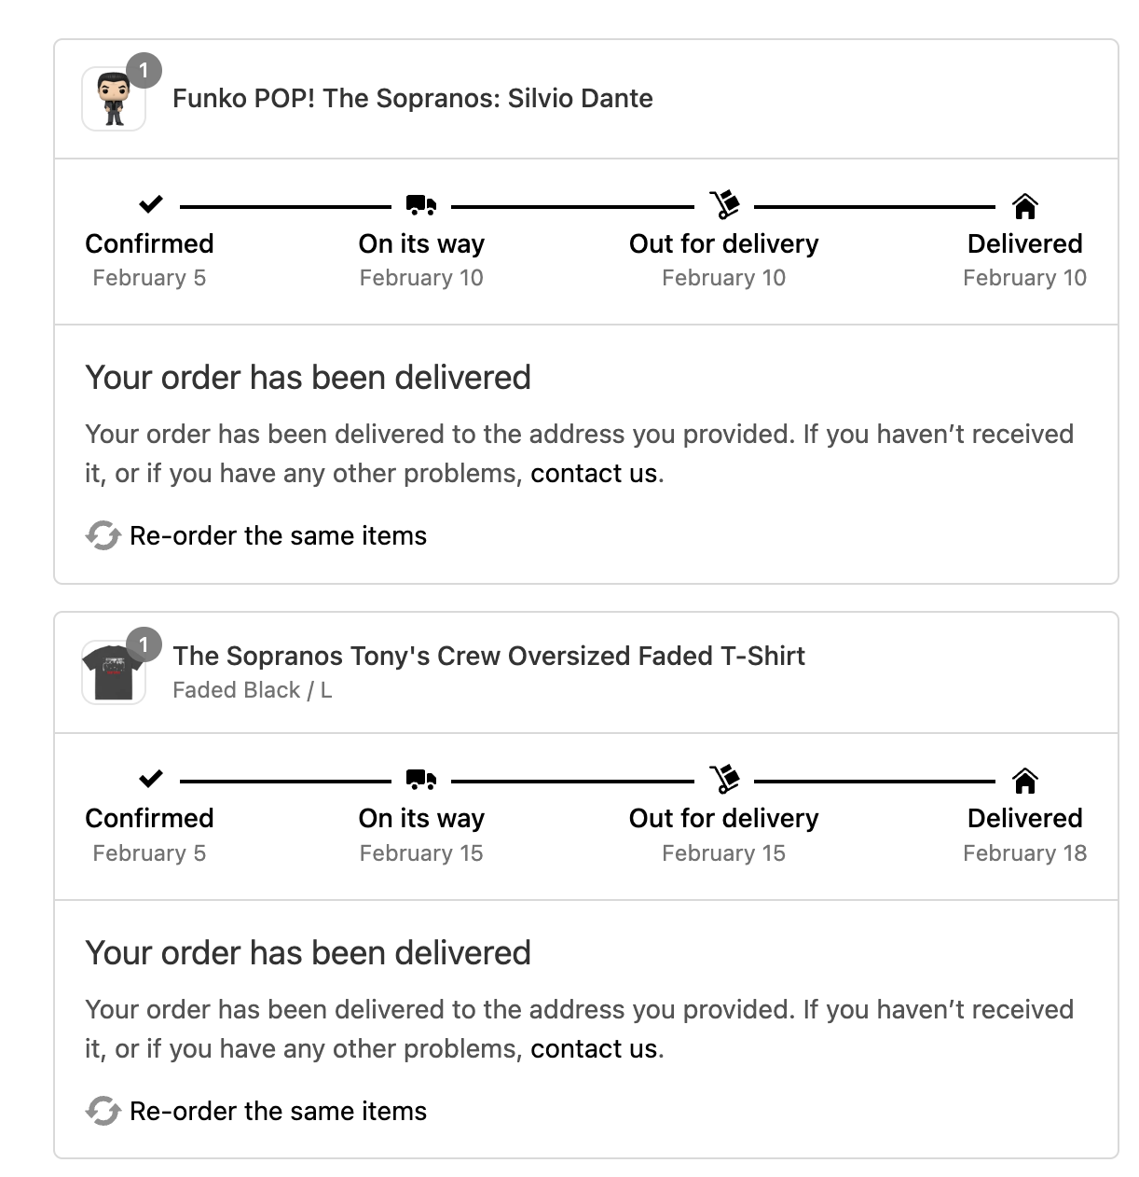Image resolution: width=1139 pixels, height=1177 pixels.
Task: Click house Delivered icon in T-Shirt order
Action: point(1024,781)
